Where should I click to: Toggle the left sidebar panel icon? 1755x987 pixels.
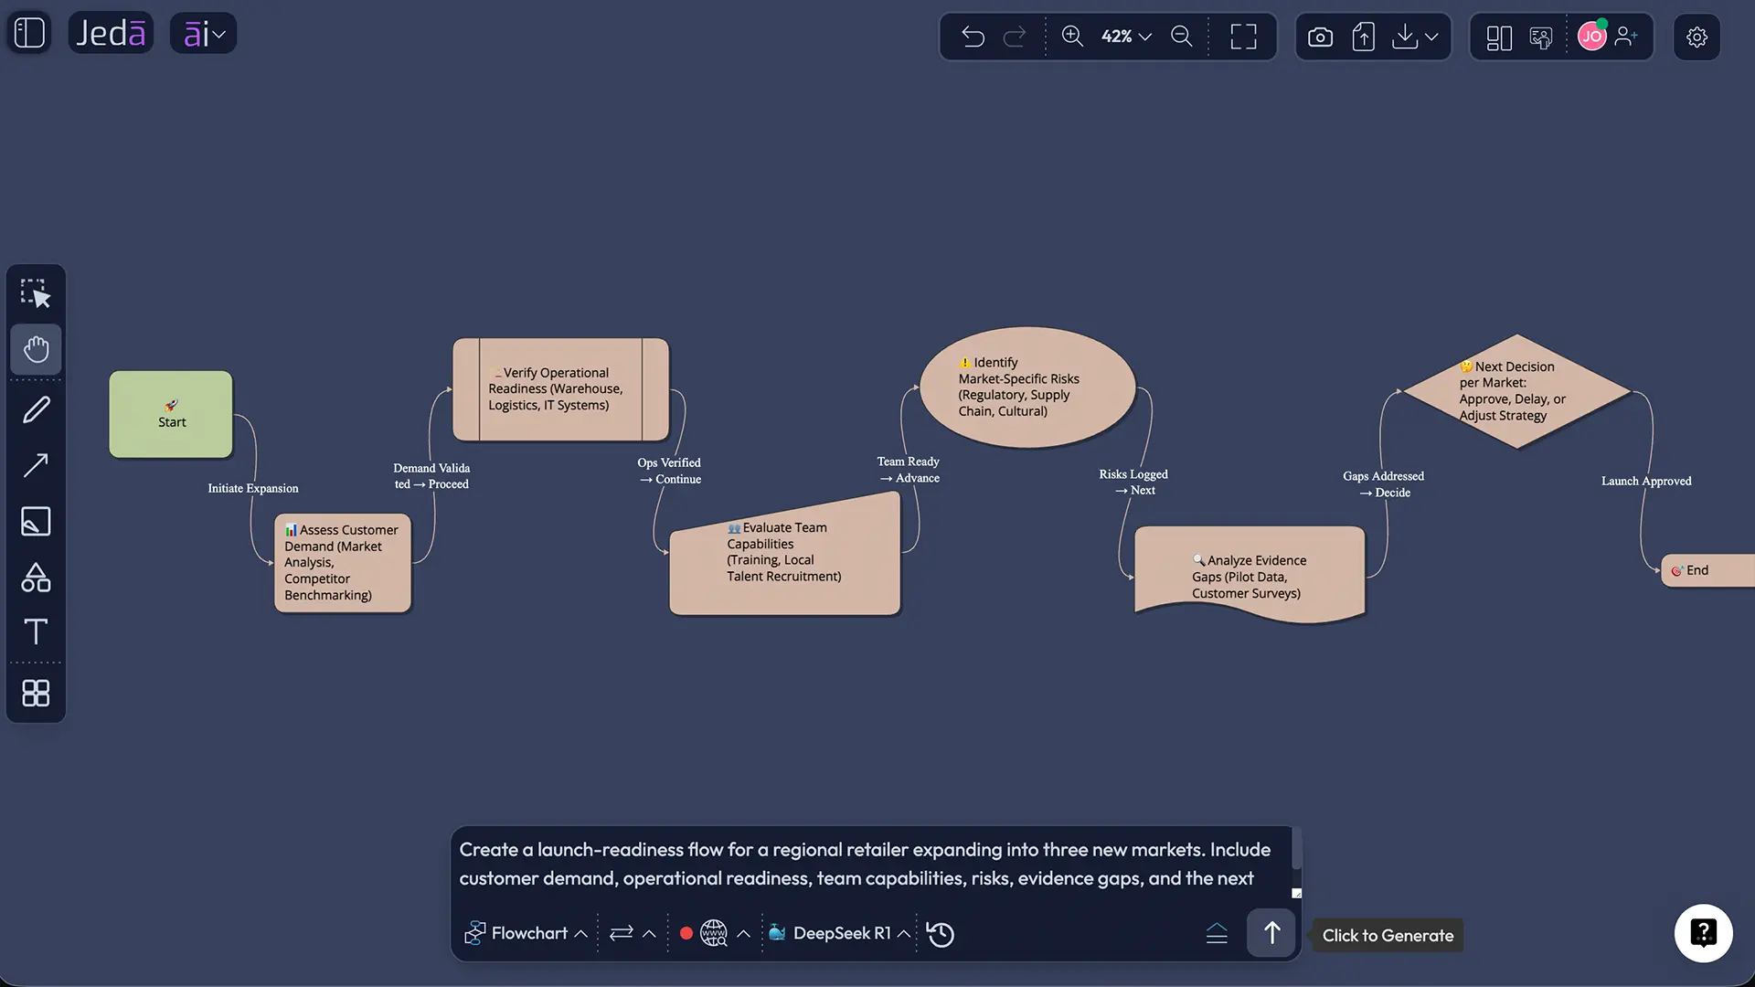coord(29,33)
